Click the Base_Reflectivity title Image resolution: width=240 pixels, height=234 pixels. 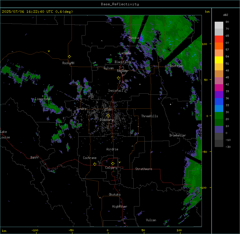click(120, 4)
